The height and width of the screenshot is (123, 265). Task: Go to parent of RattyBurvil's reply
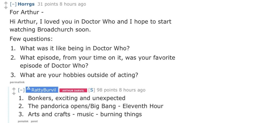point(34,121)
